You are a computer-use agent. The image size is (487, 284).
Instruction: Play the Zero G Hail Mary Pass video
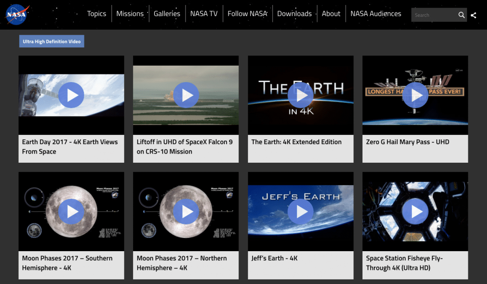(415, 95)
